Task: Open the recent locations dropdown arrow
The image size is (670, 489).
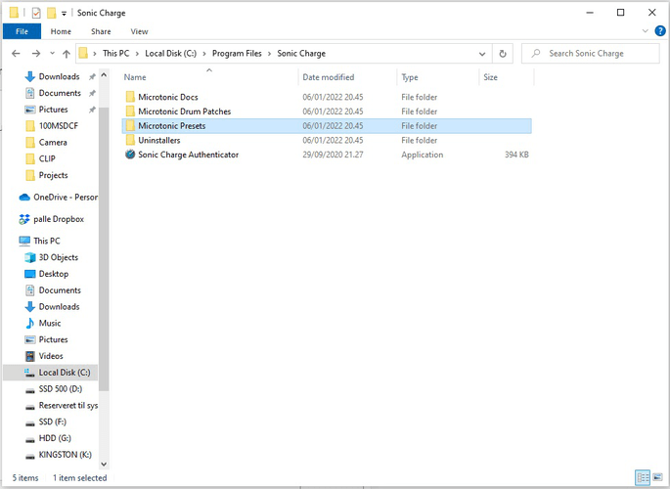Action: click(x=52, y=54)
